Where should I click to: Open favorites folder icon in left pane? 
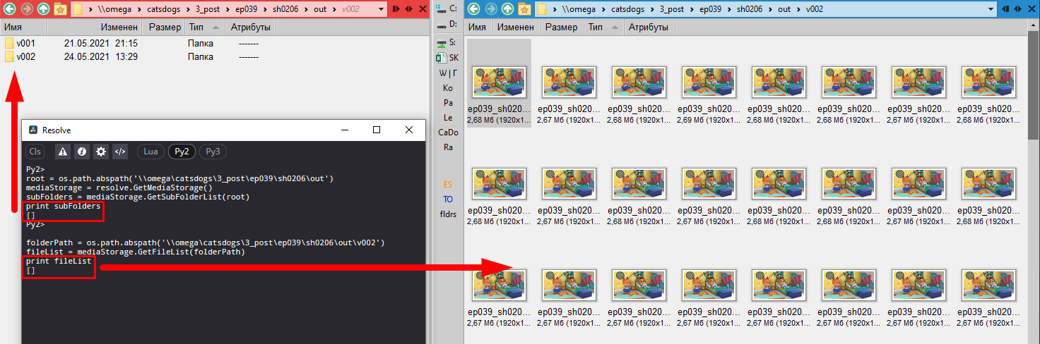click(x=61, y=9)
